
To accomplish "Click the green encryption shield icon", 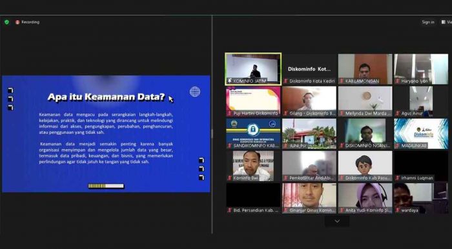I will click(6, 22).
